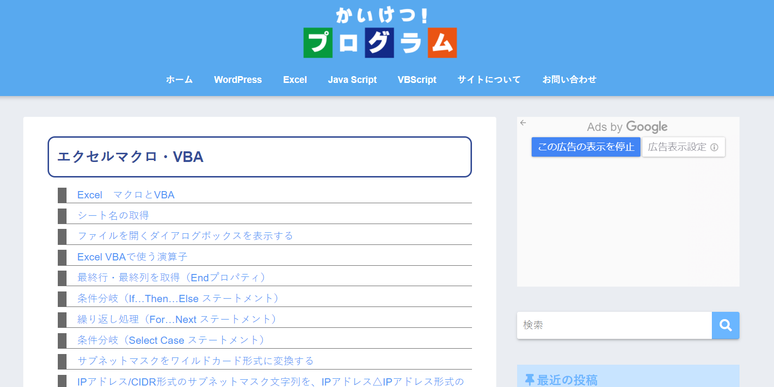Click the back arrow in the ad panel

[523, 123]
